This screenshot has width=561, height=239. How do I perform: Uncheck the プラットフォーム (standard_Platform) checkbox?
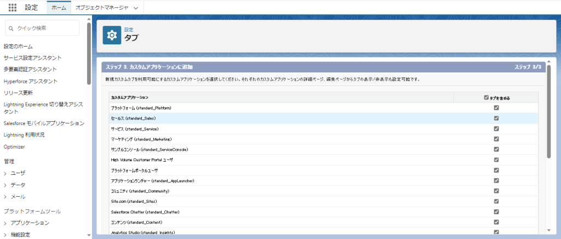496,107
